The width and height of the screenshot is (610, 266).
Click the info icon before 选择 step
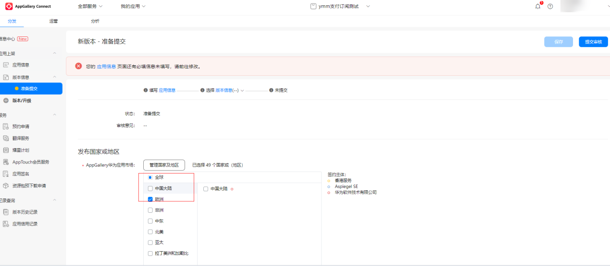[202, 90]
